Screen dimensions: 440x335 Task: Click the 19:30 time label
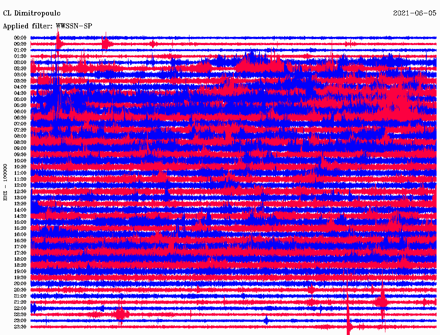20,277
